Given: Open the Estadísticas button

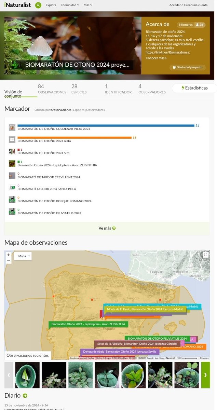Looking at the screenshot, I should tap(194, 88).
